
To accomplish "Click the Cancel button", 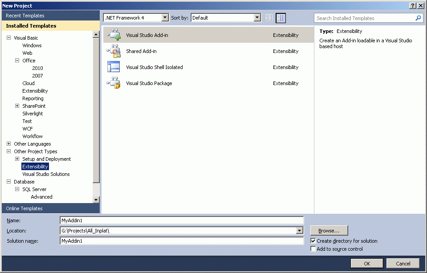I will pyautogui.click(x=403, y=264).
